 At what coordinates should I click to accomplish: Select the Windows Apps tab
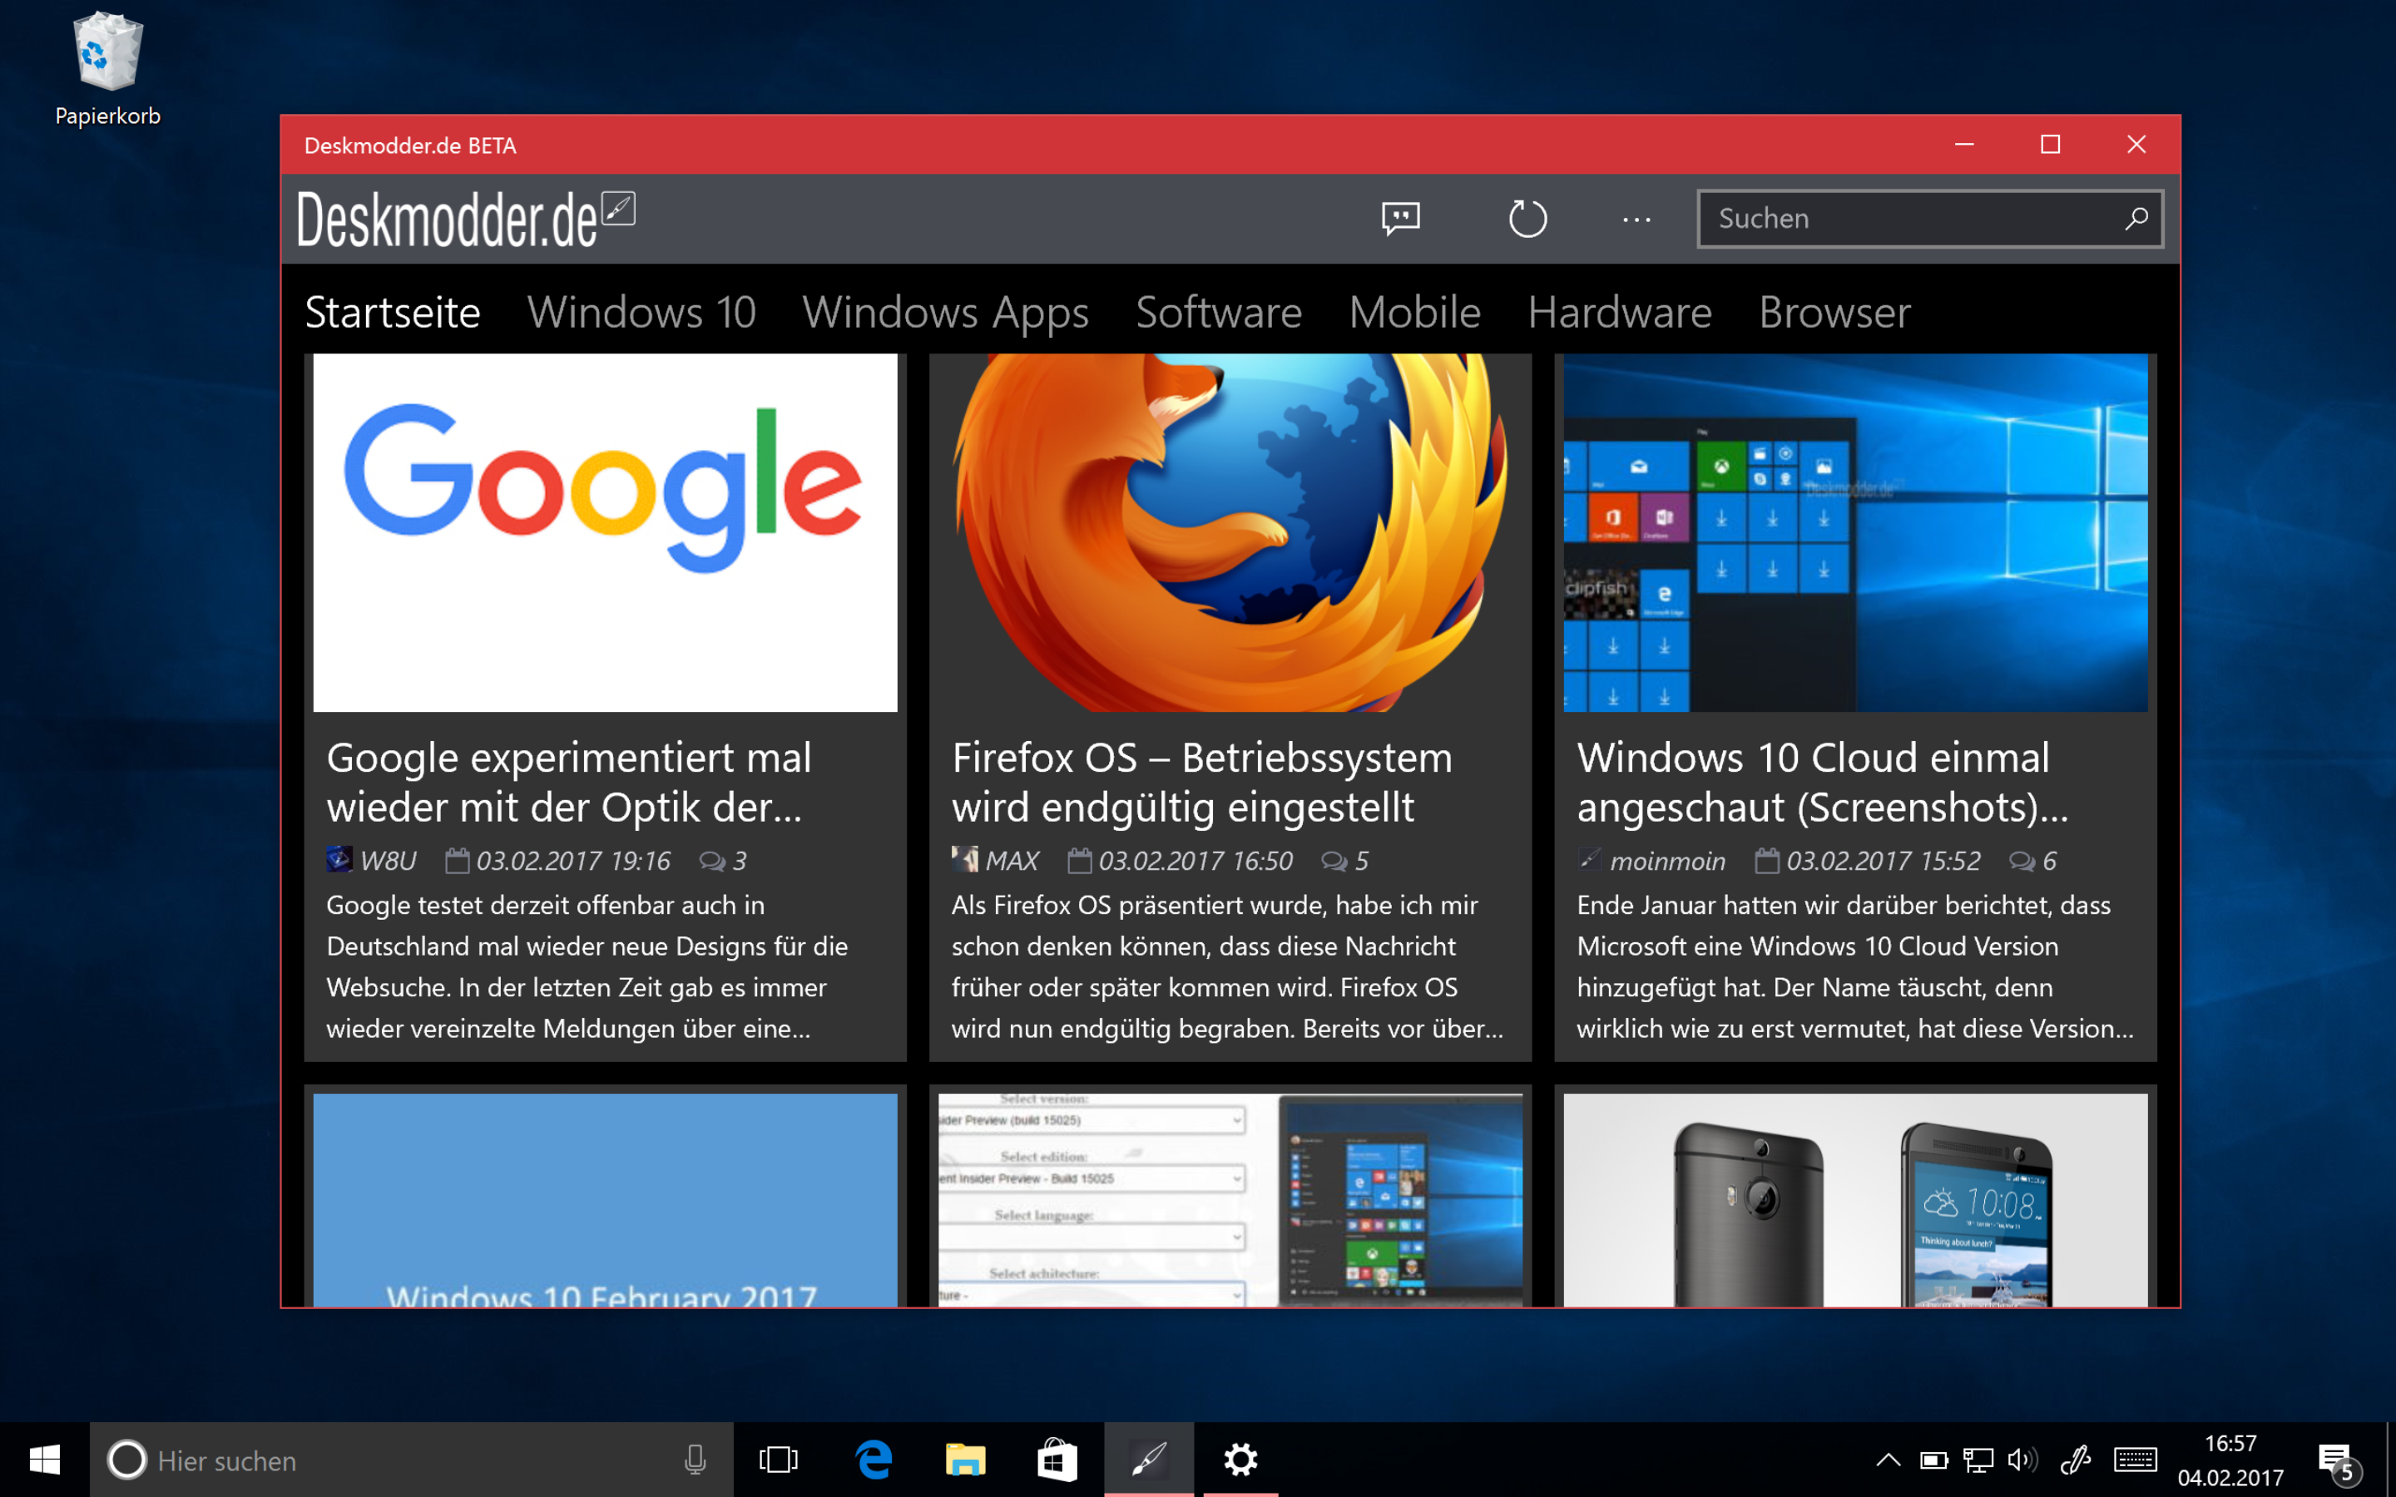pyautogui.click(x=944, y=313)
